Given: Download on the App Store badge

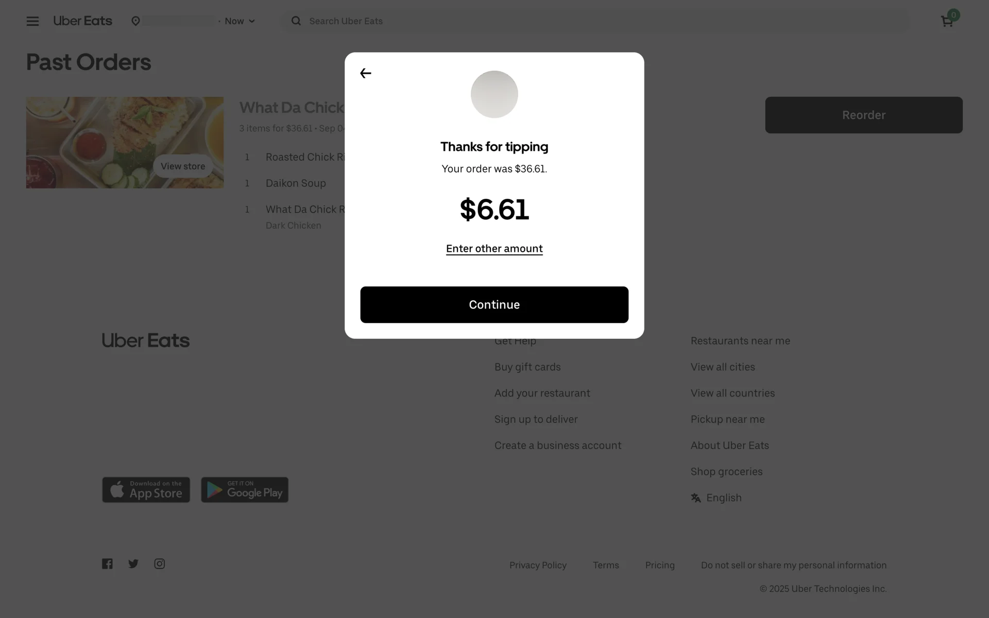Looking at the screenshot, I should (146, 490).
